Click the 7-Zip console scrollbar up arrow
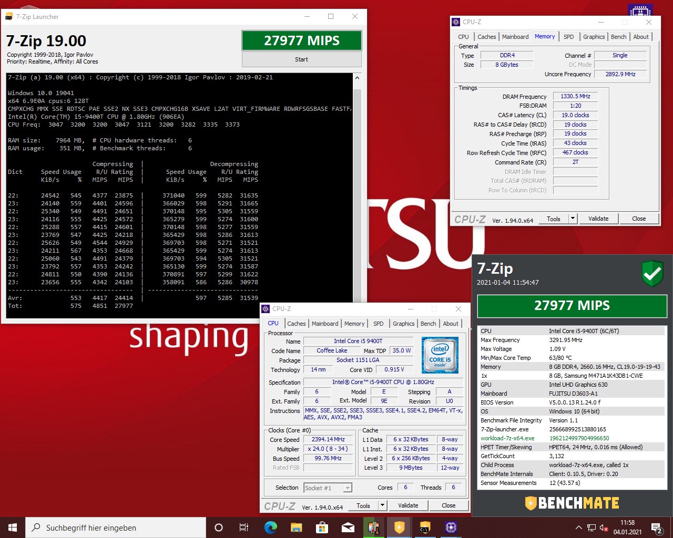673x538 pixels. [358, 78]
